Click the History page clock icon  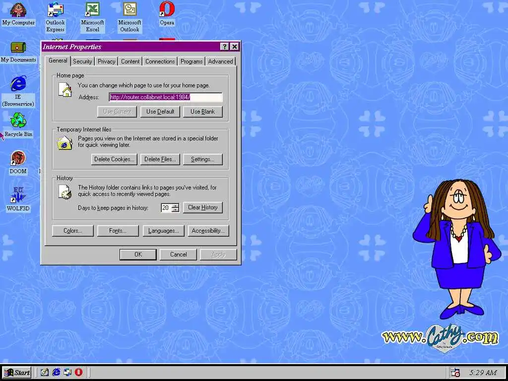tap(65, 192)
